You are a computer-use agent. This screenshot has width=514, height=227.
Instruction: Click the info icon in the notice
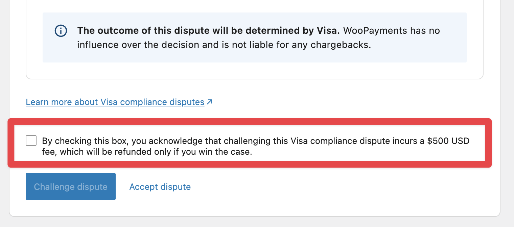61,31
